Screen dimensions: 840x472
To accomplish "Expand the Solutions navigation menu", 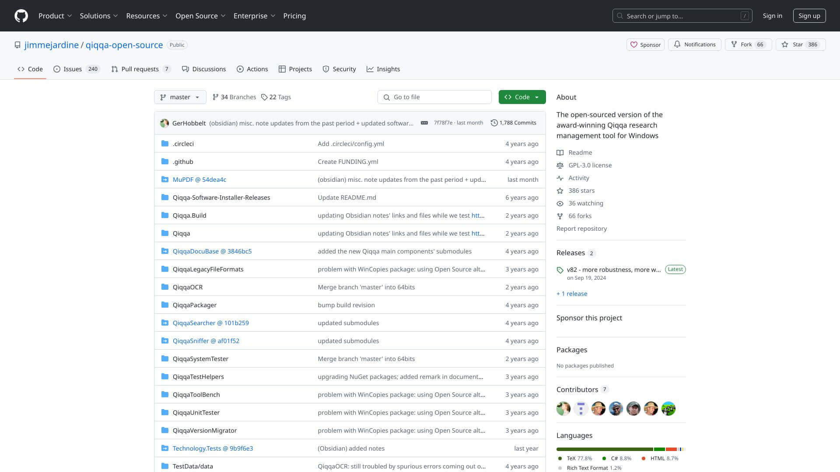I will (x=98, y=16).
